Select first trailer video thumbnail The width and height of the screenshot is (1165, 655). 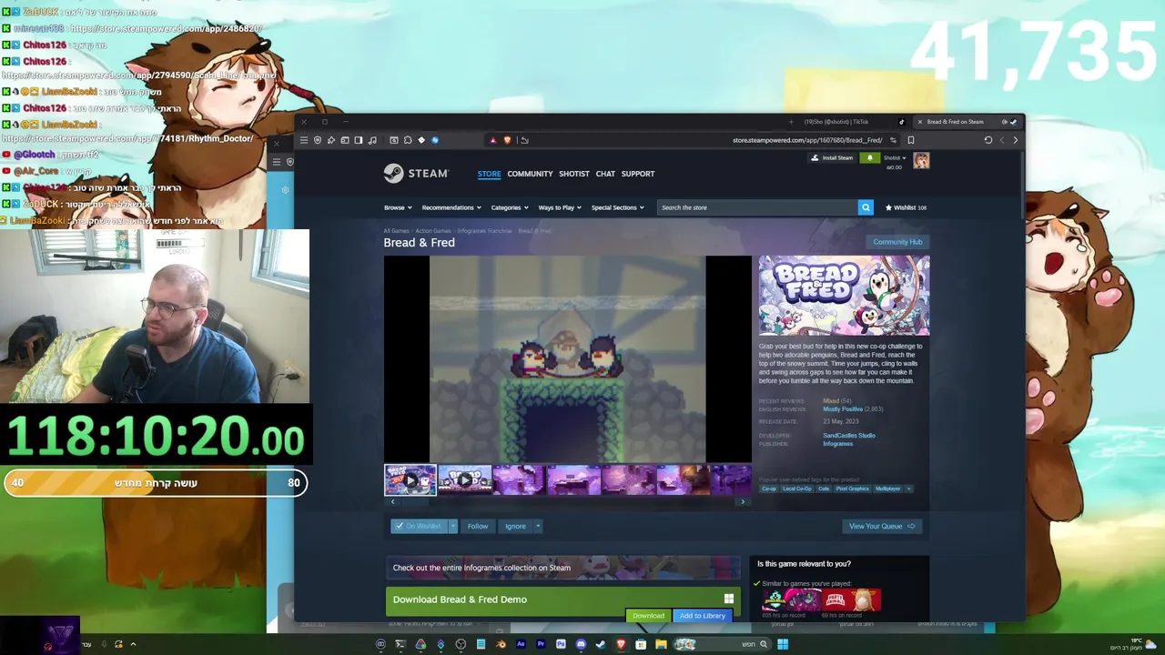(410, 479)
